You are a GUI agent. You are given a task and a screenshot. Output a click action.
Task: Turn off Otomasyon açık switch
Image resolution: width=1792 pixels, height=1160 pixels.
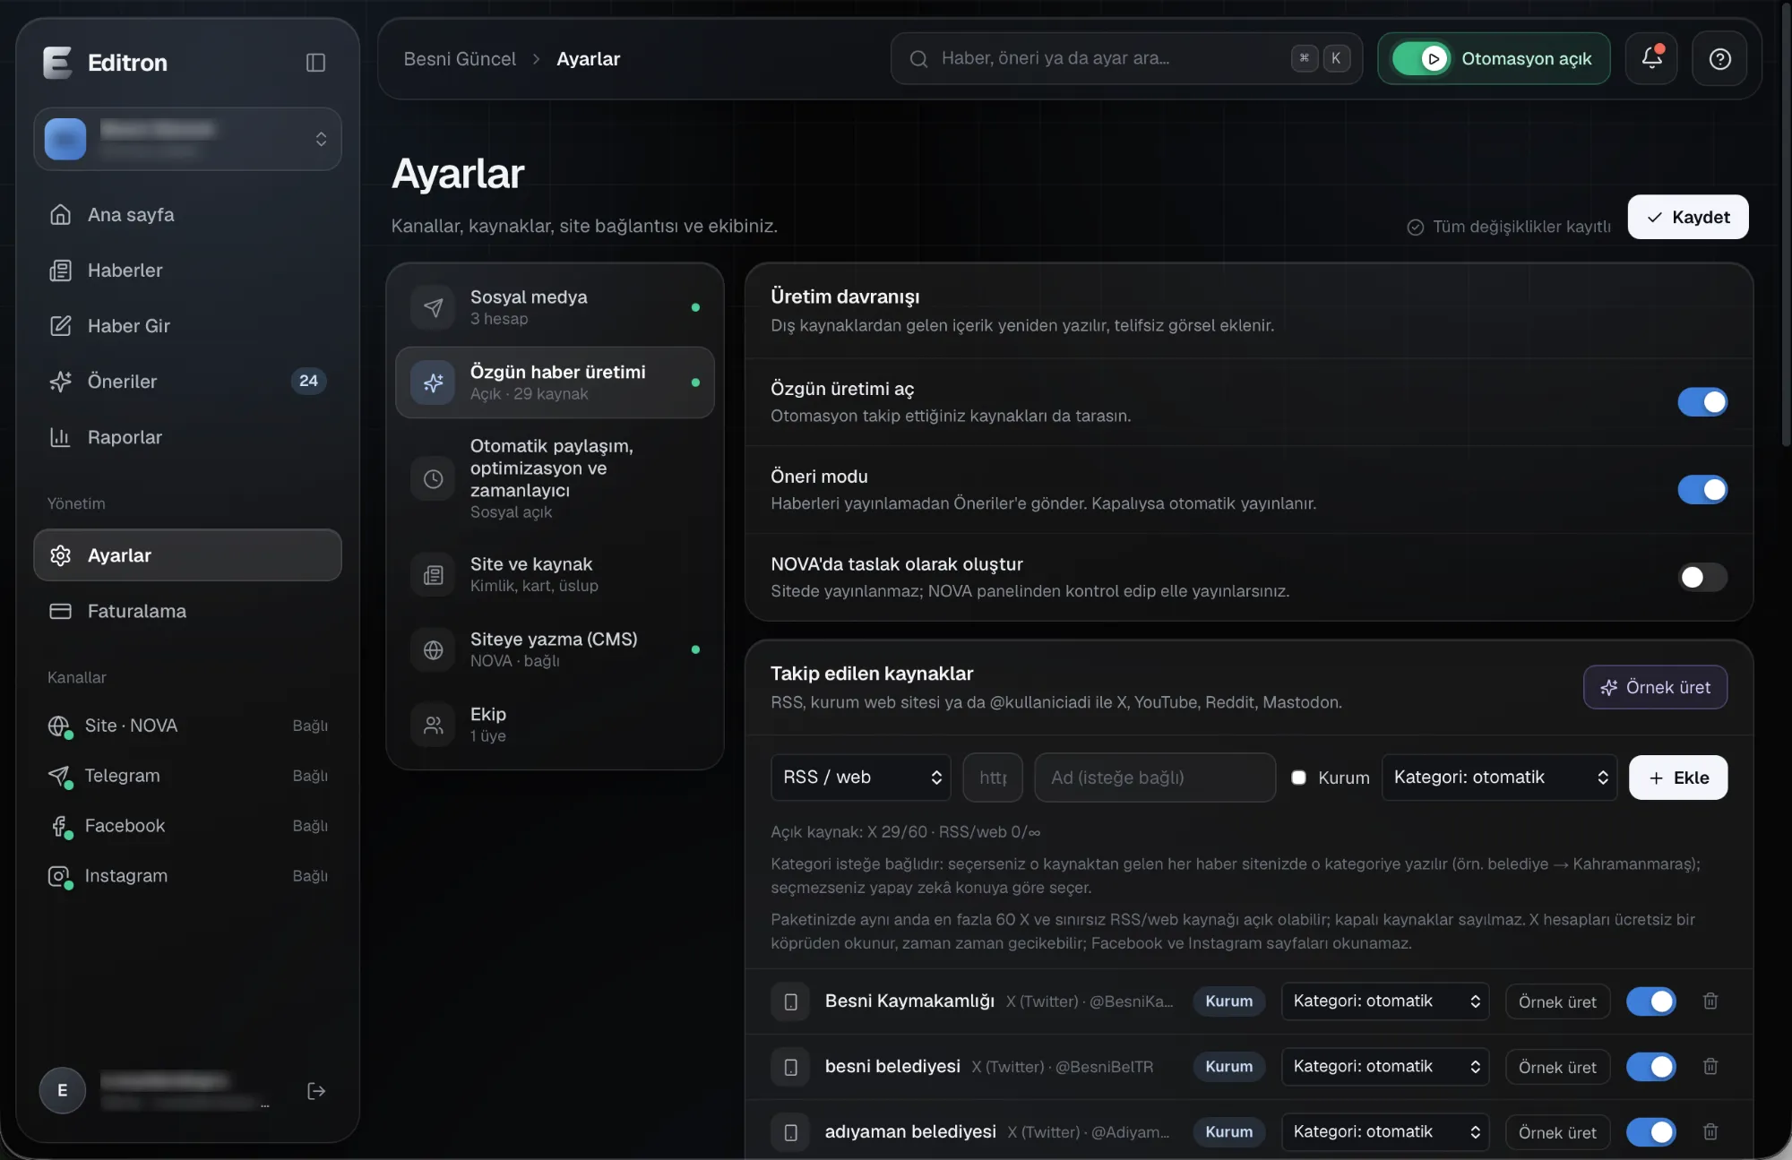1421,58
